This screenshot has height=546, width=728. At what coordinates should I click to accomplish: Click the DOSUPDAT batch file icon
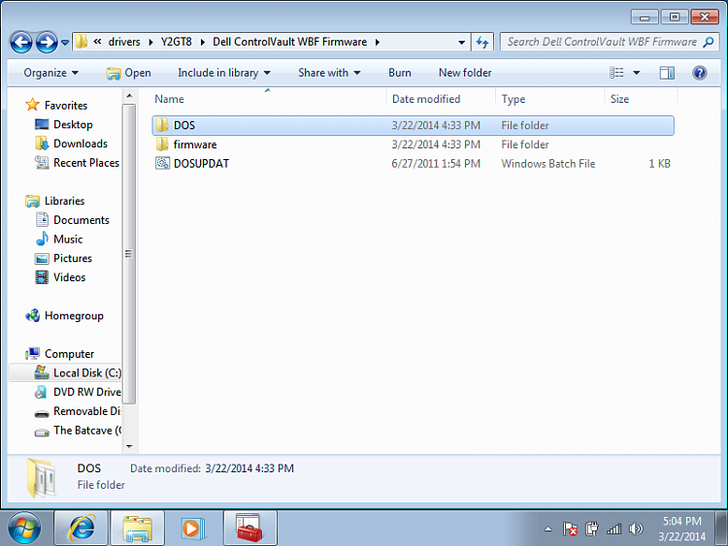[x=162, y=163]
